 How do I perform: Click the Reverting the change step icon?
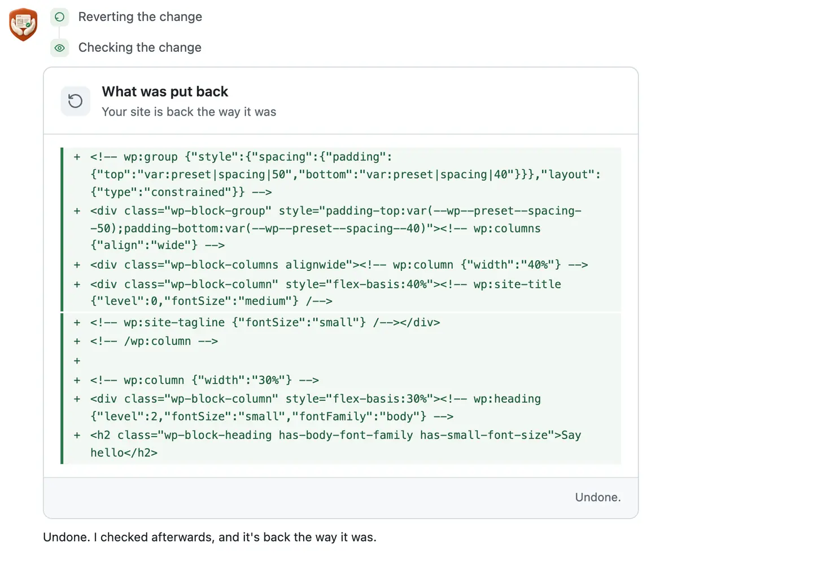tap(59, 17)
